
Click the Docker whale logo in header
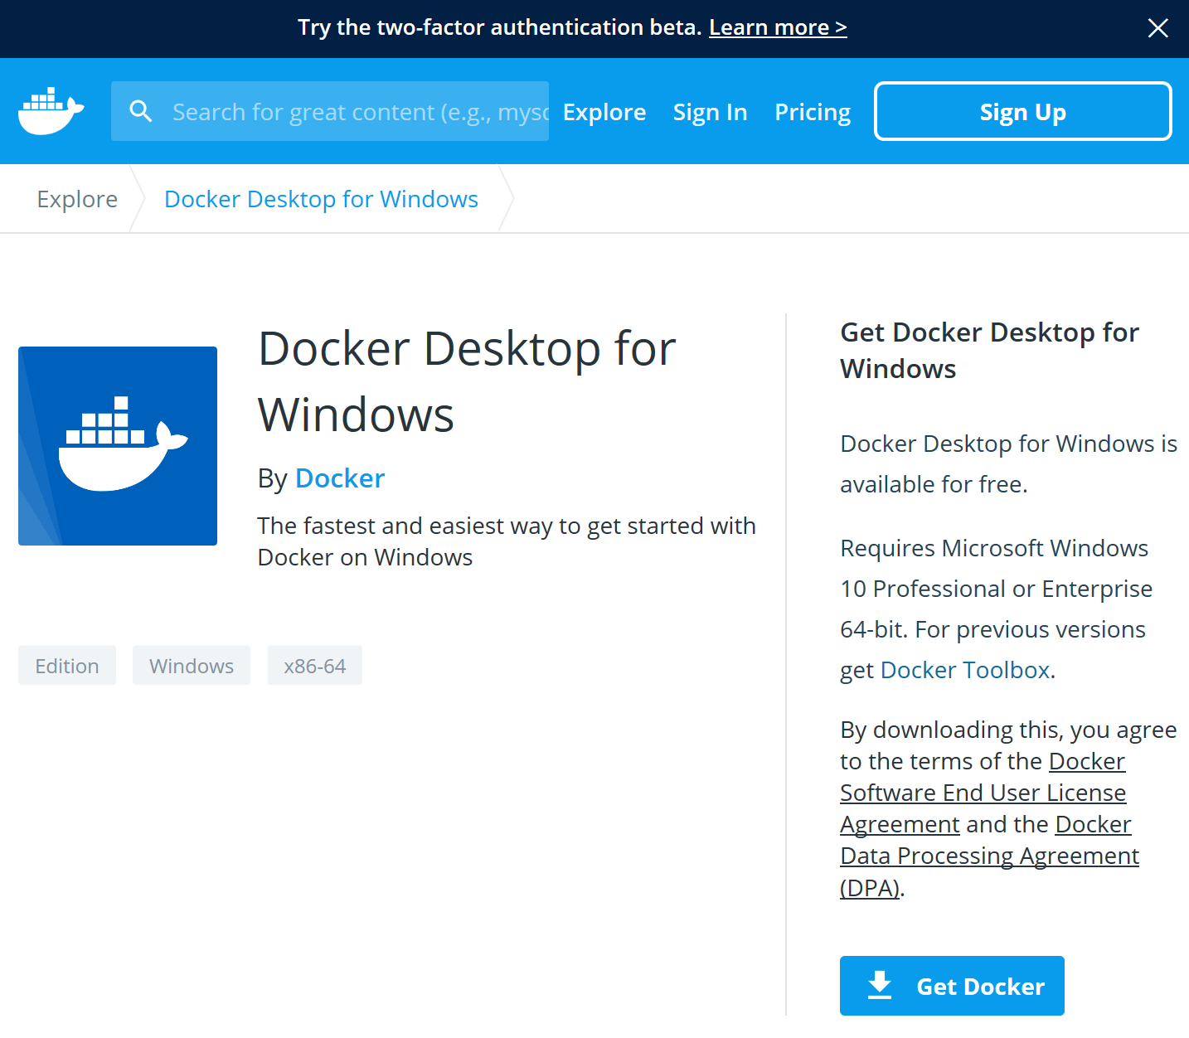51,111
